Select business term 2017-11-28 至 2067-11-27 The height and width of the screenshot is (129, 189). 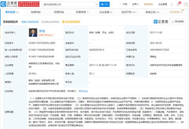[103, 65]
